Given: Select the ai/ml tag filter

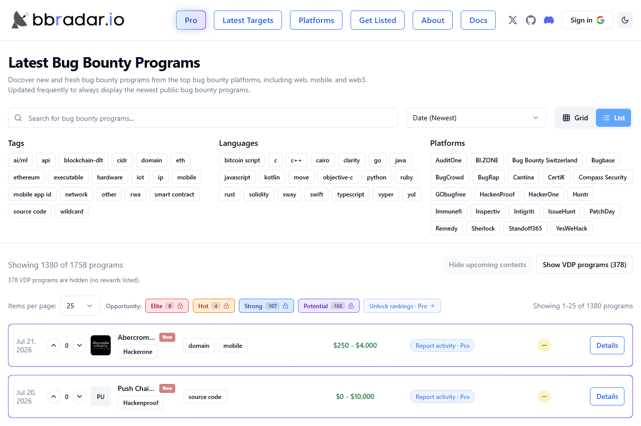Looking at the screenshot, I should (x=21, y=160).
